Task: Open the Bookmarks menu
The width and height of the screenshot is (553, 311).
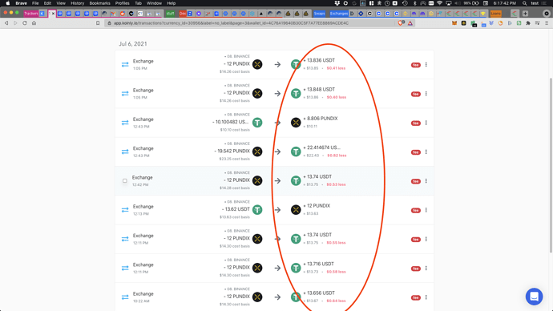Action: click(x=100, y=3)
